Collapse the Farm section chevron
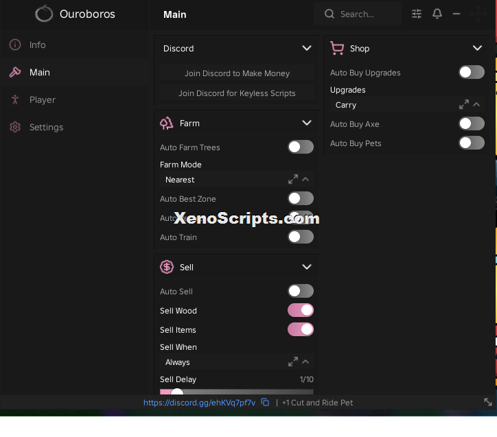 pos(306,123)
